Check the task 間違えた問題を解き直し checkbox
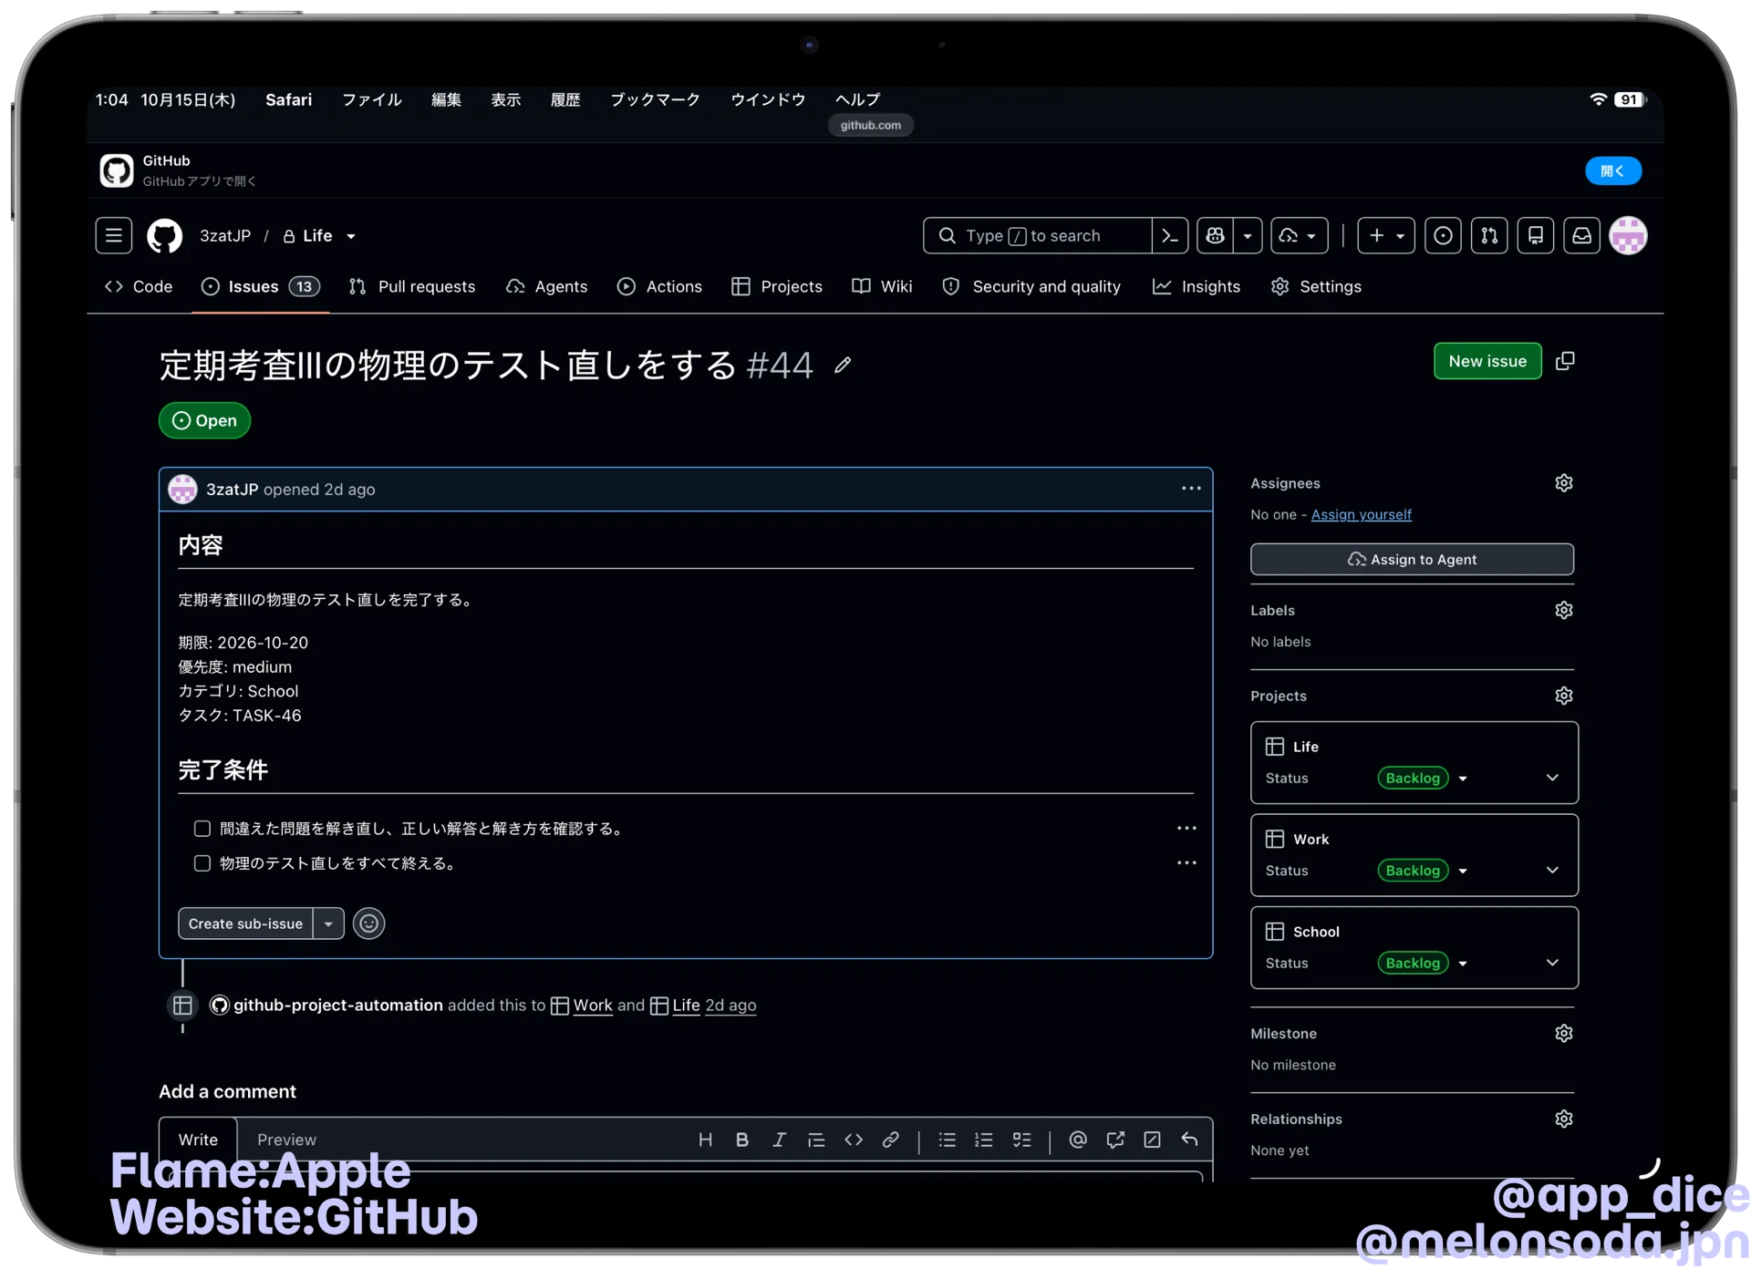This screenshot has height=1269, width=1751. [x=202, y=829]
